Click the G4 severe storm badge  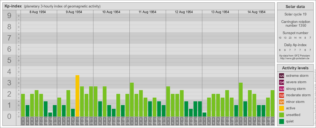282,82
